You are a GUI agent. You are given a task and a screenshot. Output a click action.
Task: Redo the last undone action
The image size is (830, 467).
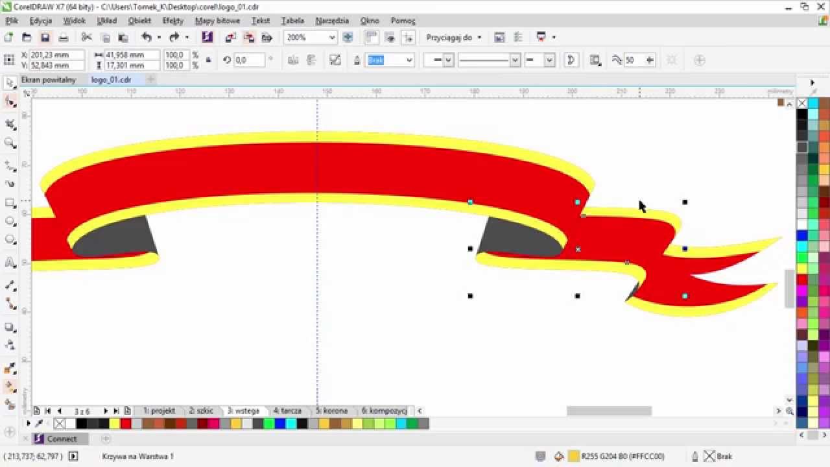click(174, 38)
